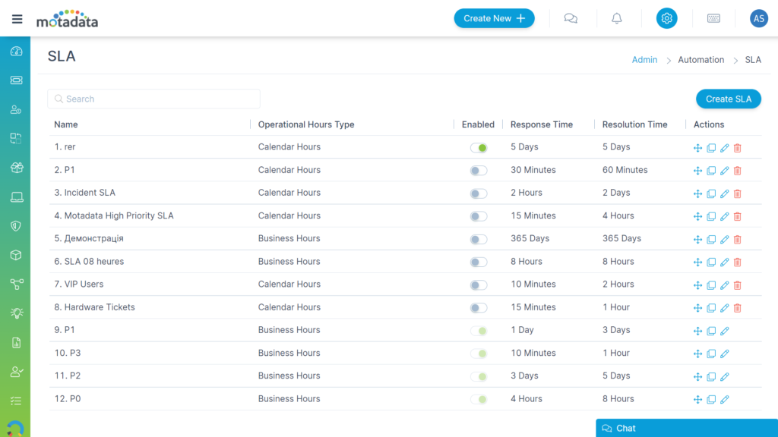This screenshot has width=778, height=437.
Task: Open the keyboard shortcuts icon
Action: [713, 19]
